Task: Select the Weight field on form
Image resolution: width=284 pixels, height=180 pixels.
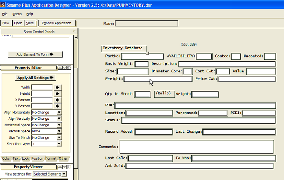Action: (205, 94)
